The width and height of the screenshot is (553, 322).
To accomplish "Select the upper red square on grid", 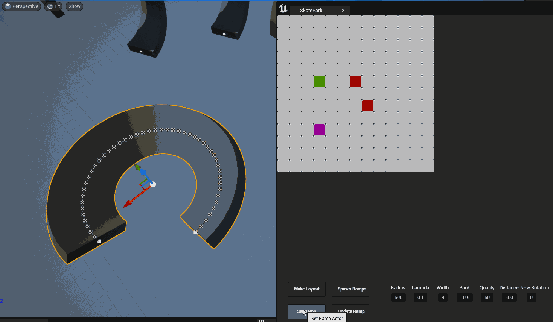I will point(356,82).
